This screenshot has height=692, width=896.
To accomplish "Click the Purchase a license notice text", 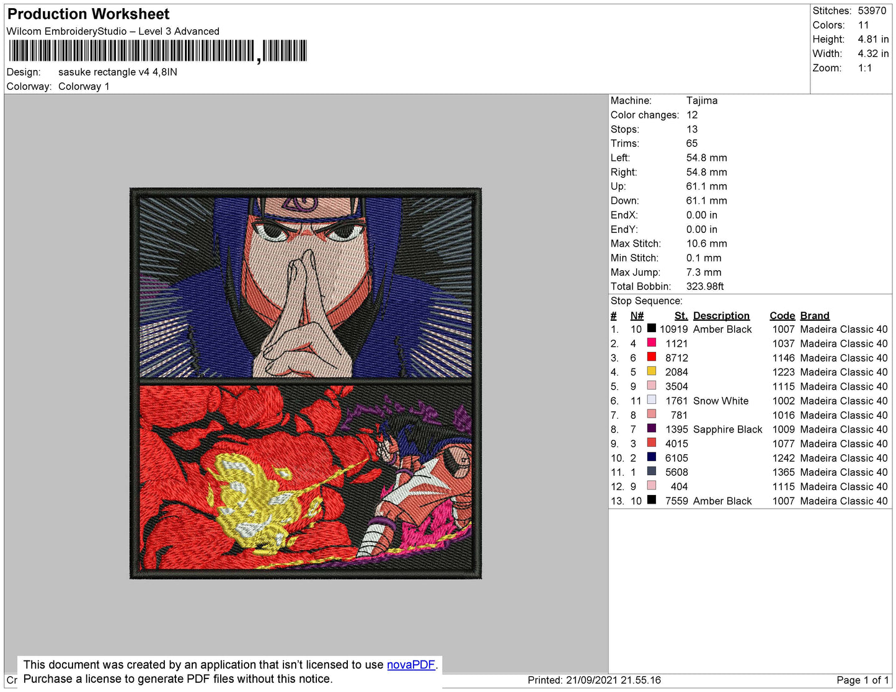I will click(179, 678).
